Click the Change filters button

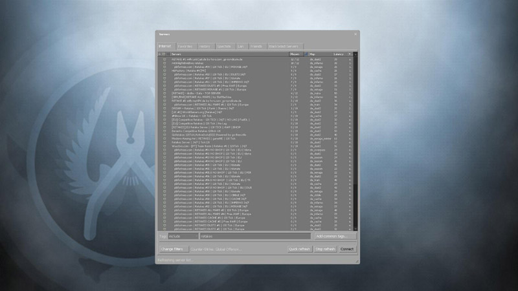pos(174,249)
